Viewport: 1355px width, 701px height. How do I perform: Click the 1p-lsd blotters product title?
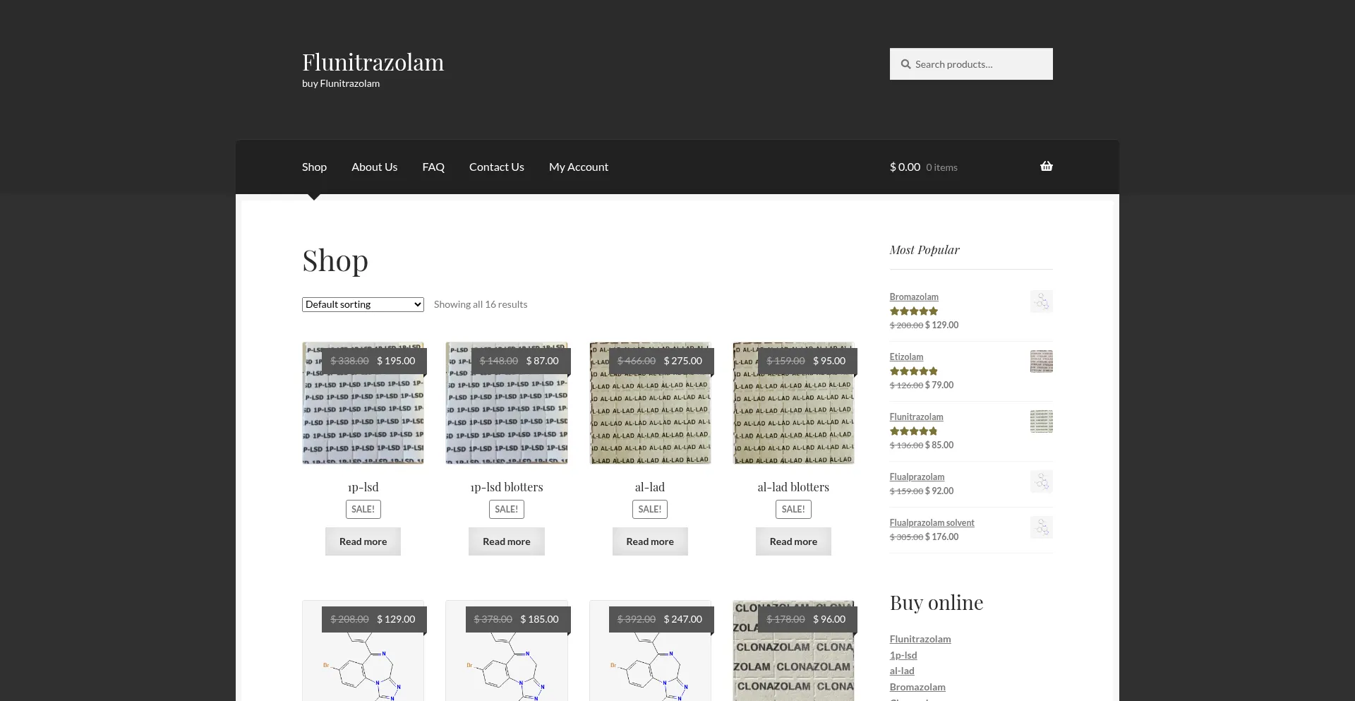point(507,487)
